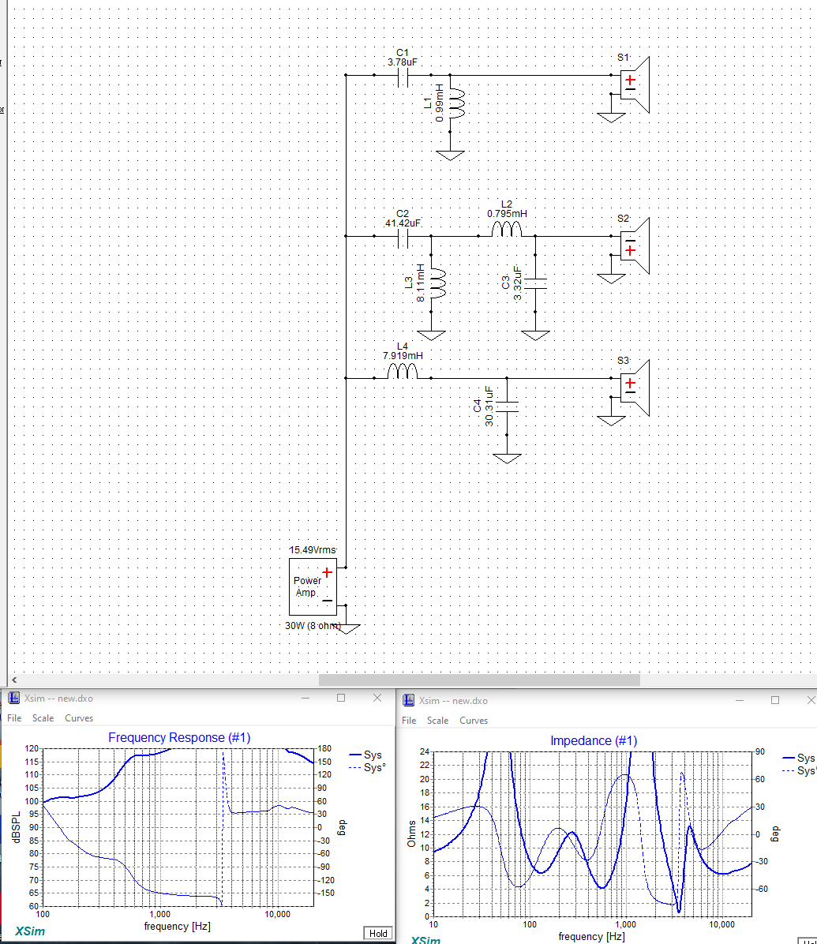This screenshot has width=817, height=944.
Task: Click the Impedance (#1) graph title
Action: click(594, 740)
